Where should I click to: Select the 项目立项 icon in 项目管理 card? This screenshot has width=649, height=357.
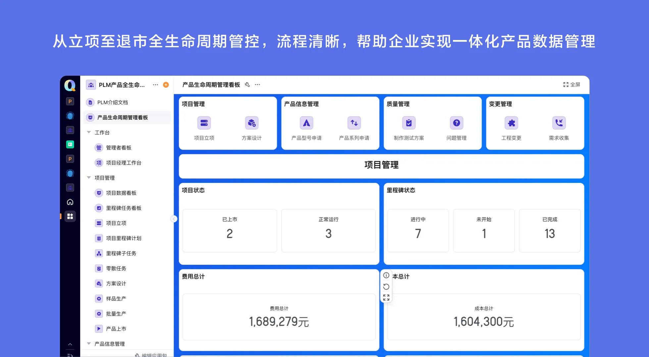pyautogui.click(x=204, y=123)
